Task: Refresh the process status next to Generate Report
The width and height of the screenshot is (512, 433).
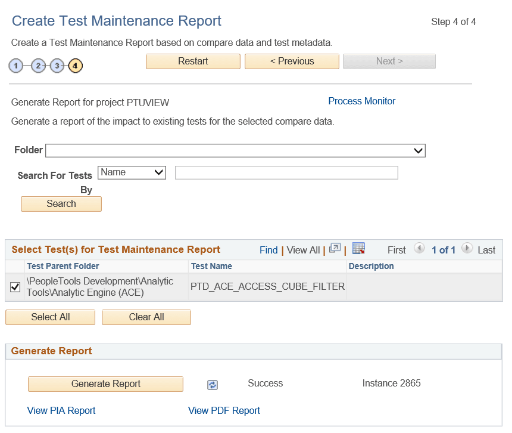Action: click(212, 384)
